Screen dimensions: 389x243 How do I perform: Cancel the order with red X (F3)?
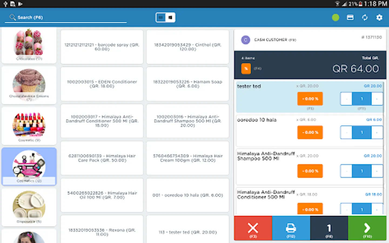(253, 228)
